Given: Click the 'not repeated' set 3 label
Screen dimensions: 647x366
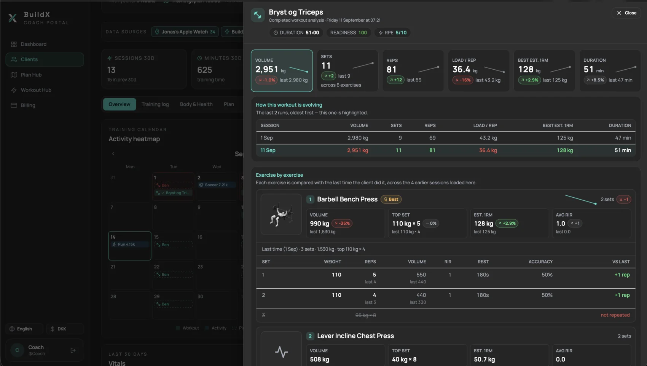Looking at the screenshot, I should pos(615,315).
